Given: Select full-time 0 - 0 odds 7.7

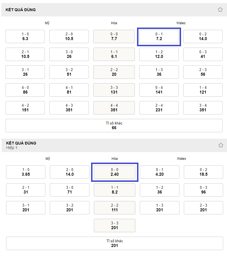Looking at the screenshot, I should [114, 36].
